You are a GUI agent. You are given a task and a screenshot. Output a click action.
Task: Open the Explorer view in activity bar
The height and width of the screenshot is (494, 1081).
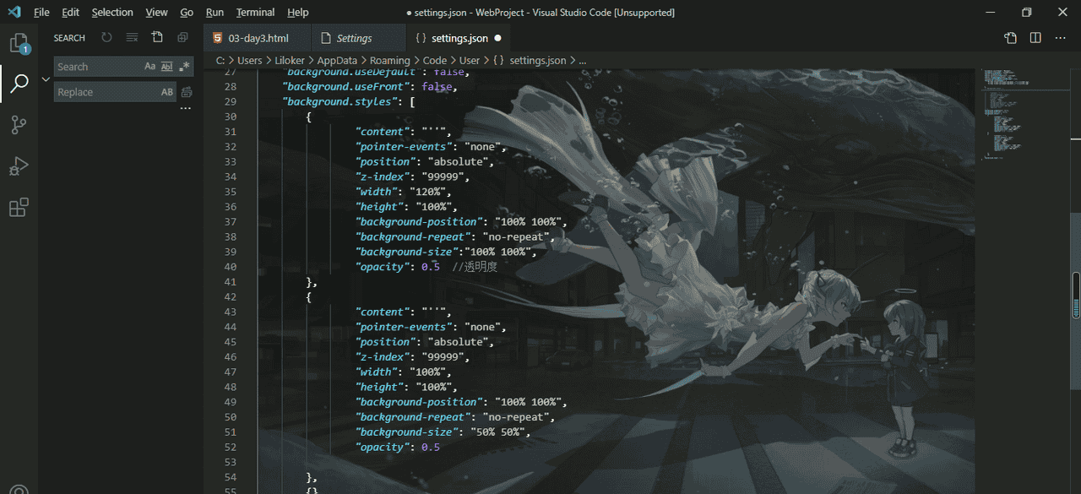click(x=19, y=43)
